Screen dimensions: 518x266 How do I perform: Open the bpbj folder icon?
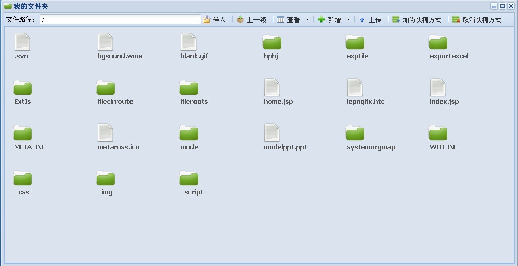click(272, 42)
